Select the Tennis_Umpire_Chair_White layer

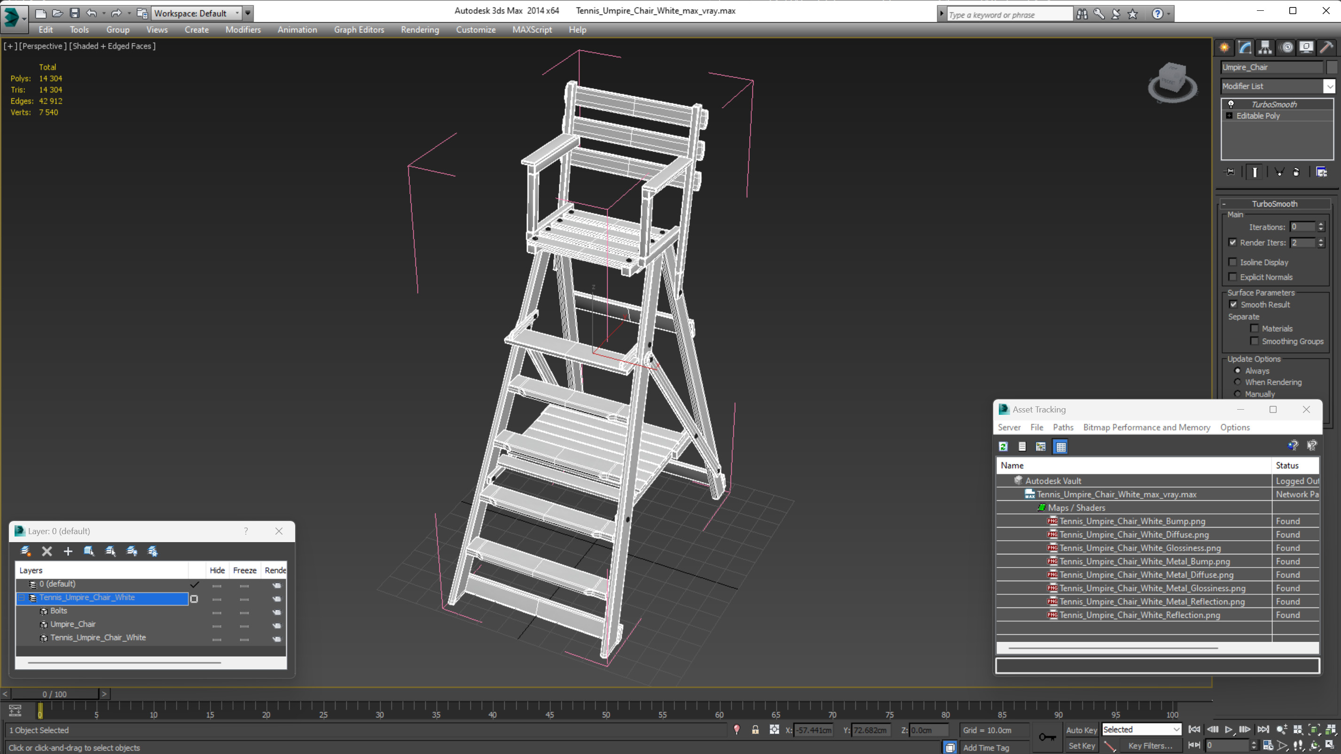[86, 597]
